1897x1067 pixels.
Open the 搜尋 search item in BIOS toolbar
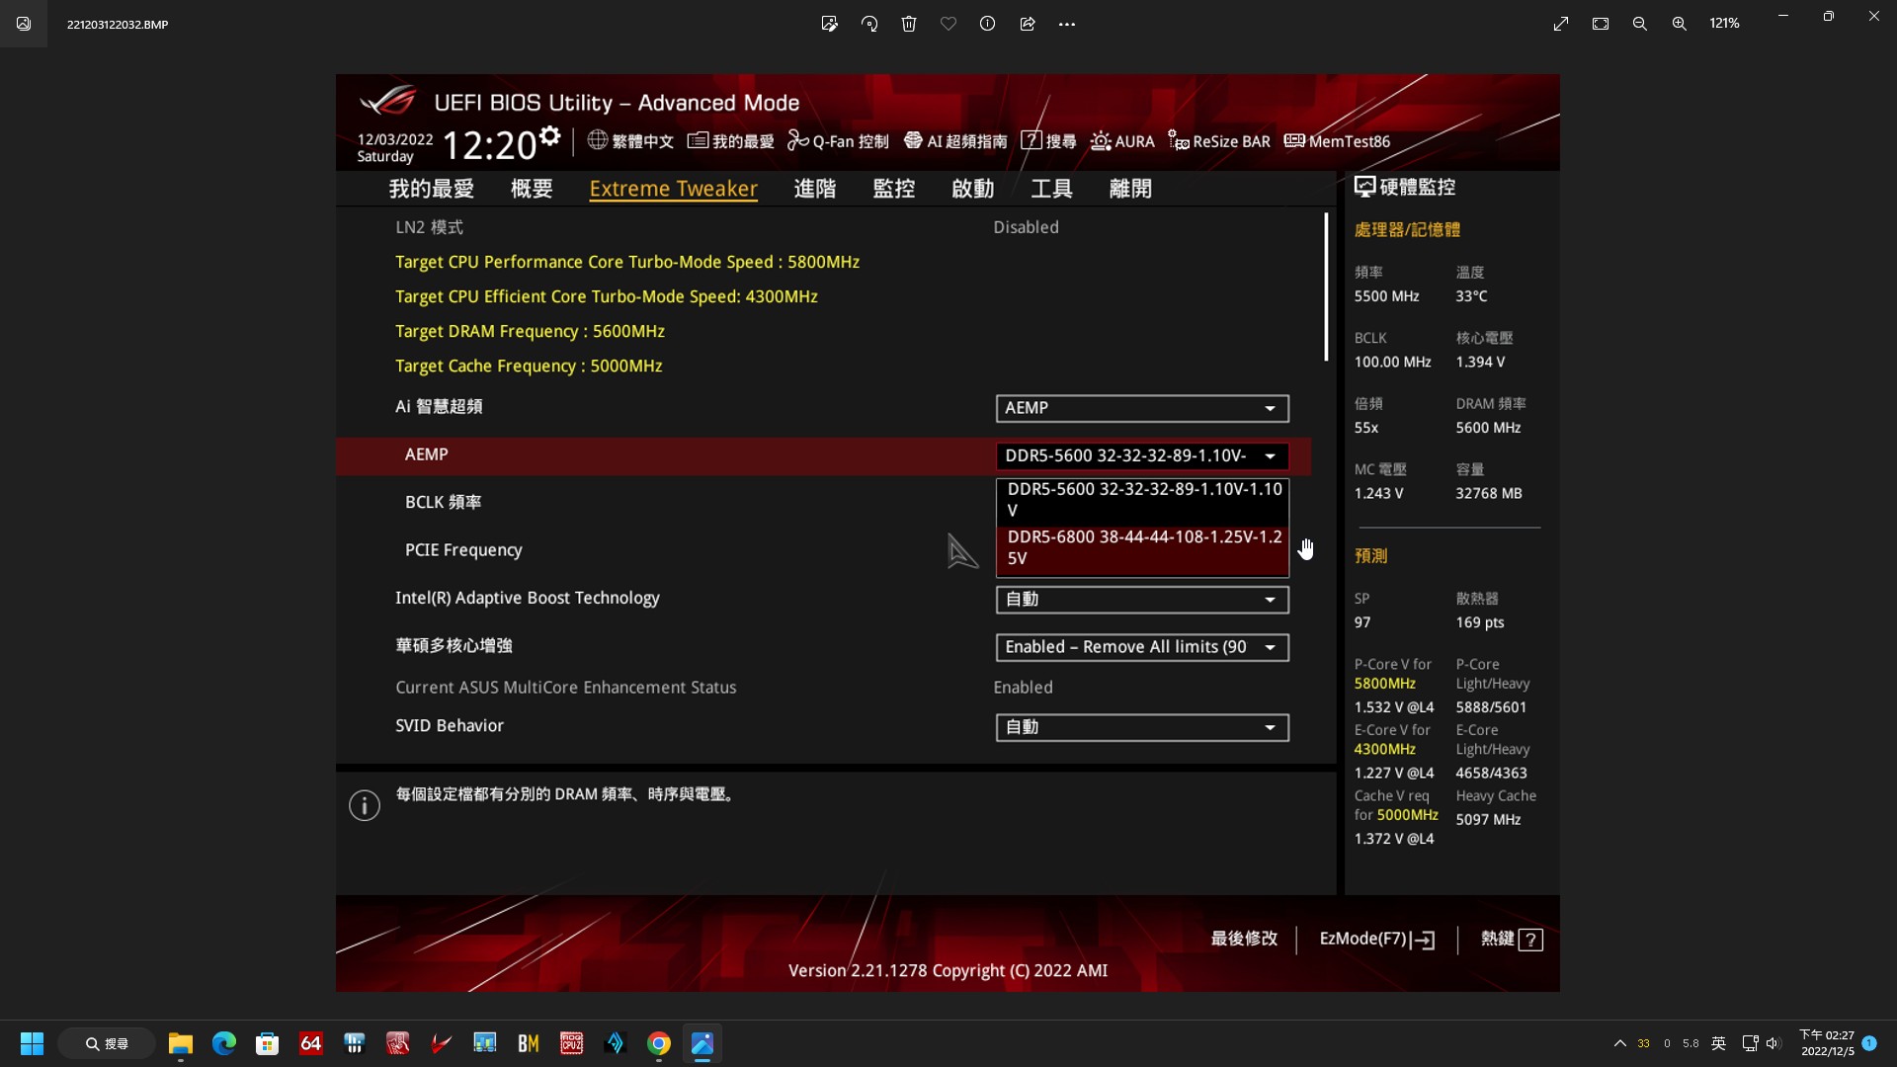tap(1048, 141)
